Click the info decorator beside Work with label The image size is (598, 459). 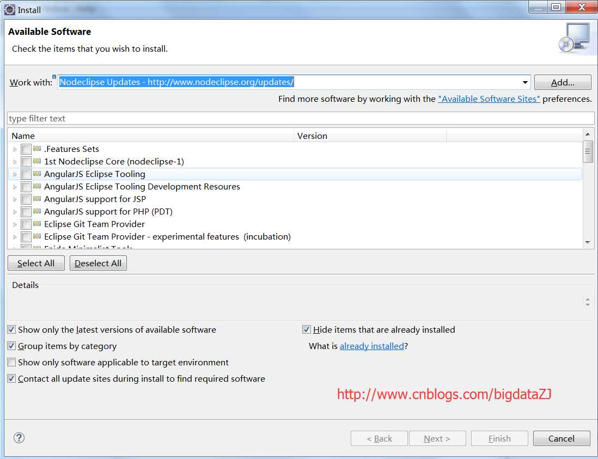[x=54, y=77]
